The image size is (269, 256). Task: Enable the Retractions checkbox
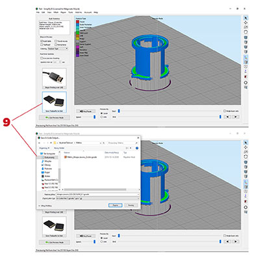tap(56, 45)
